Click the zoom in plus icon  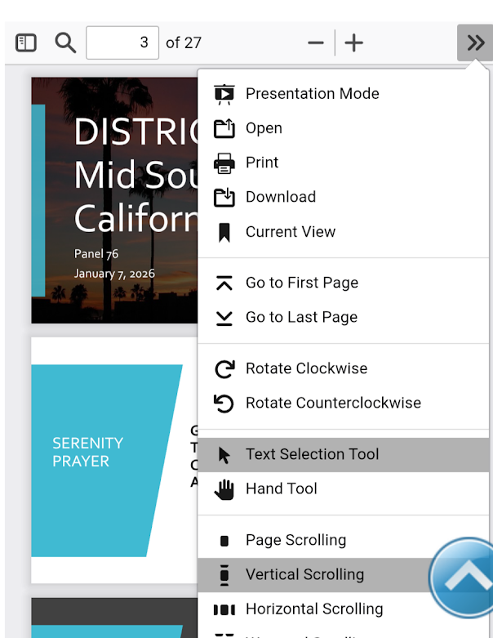(353, 43)
